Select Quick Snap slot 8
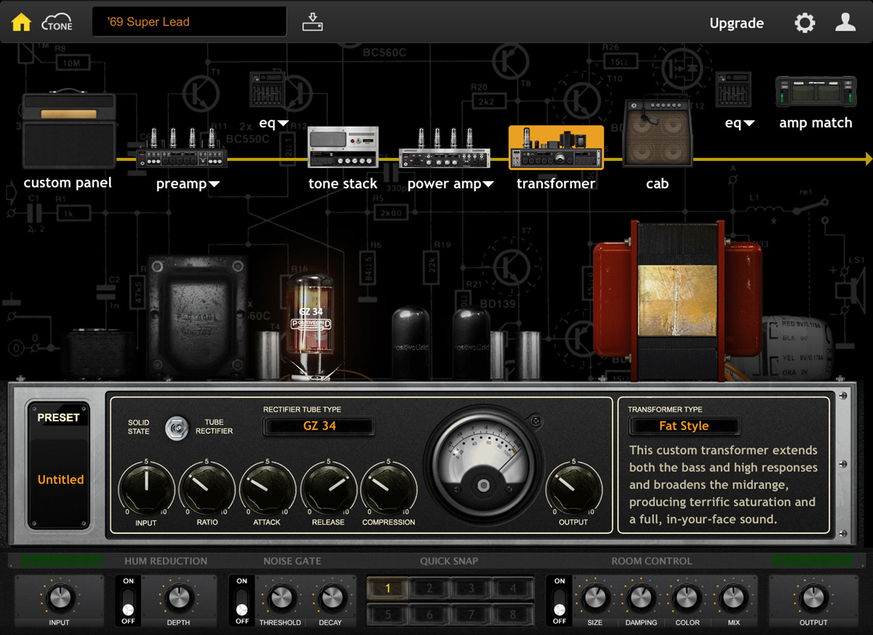873x635 pixels. pos(513,615)
